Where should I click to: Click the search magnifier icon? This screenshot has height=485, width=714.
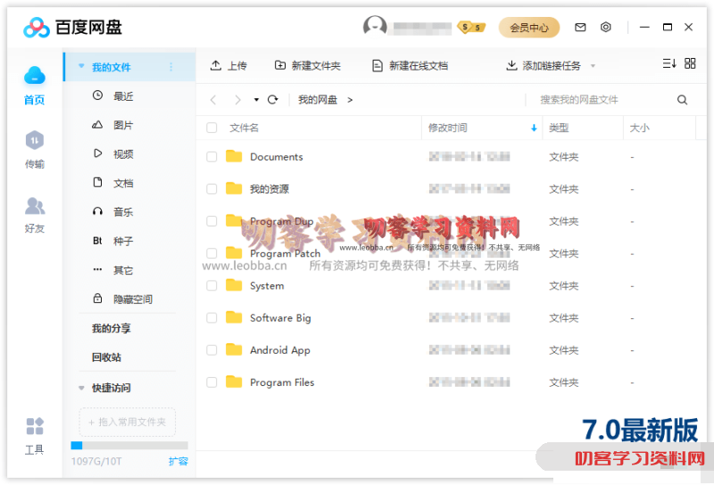tap(682, 100)
